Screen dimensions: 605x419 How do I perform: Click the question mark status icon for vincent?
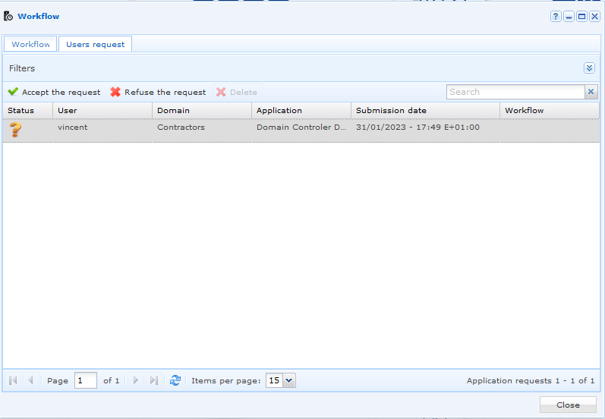tap(15, 130)
